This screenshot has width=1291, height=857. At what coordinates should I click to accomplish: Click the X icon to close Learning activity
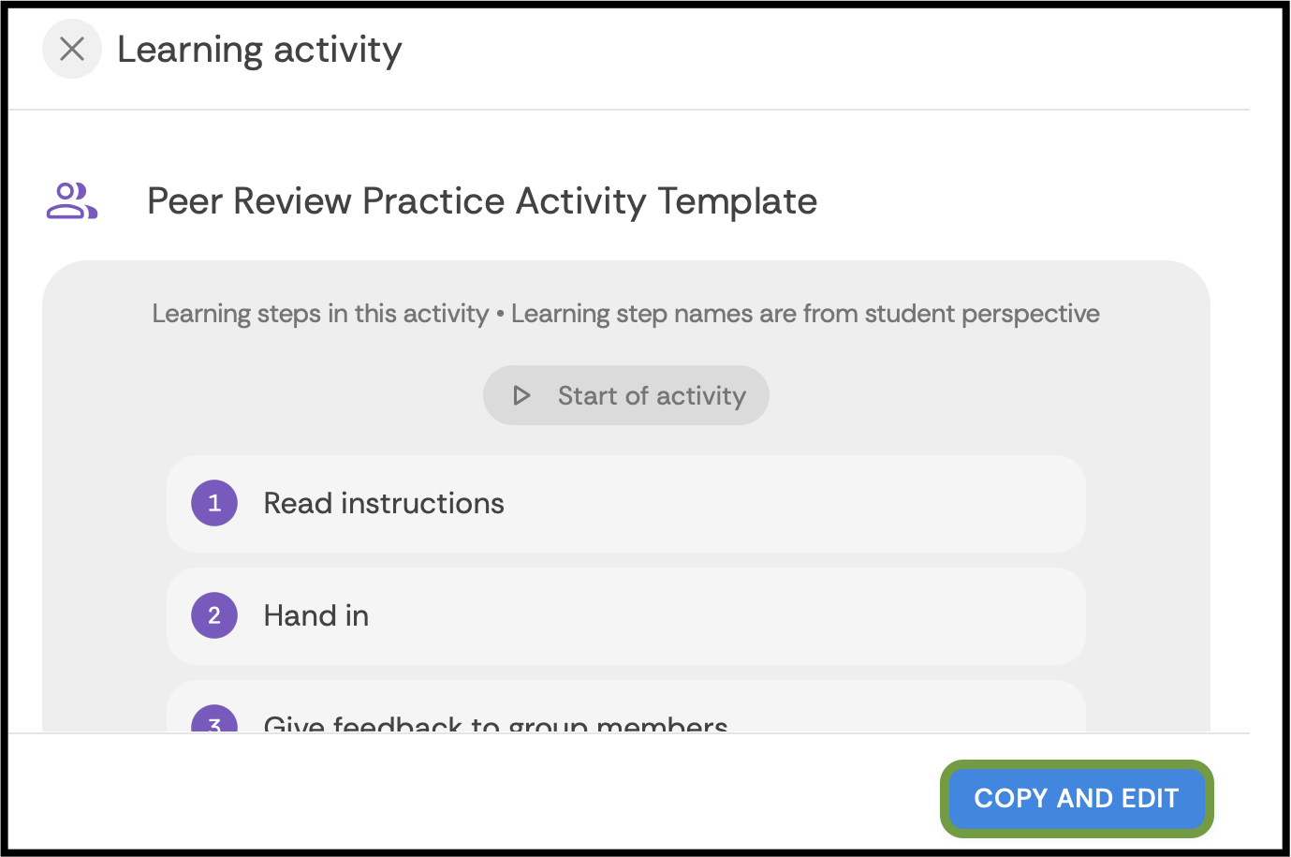click(72, 49)
